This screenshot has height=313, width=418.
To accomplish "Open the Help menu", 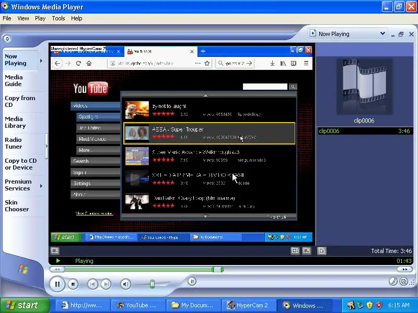I will click(76, 18).
